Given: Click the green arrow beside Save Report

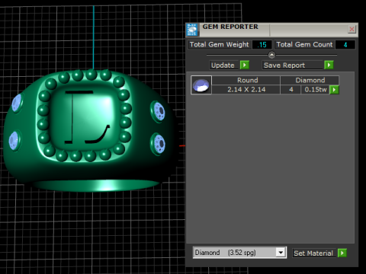Looking at the screenshot, I should 329,65.
